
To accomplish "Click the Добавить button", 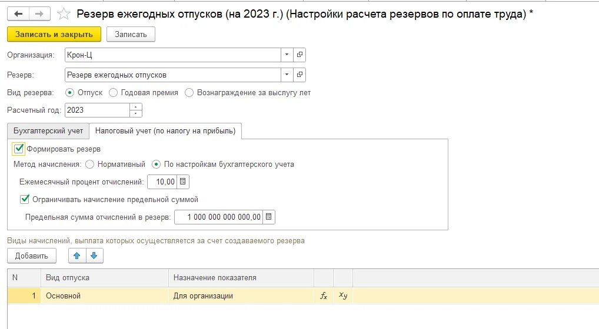I will [32, 256].
